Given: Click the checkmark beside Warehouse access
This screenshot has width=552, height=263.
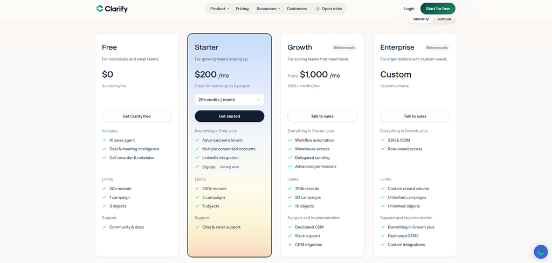Looking at the screenshot, I should click(290, 149).
